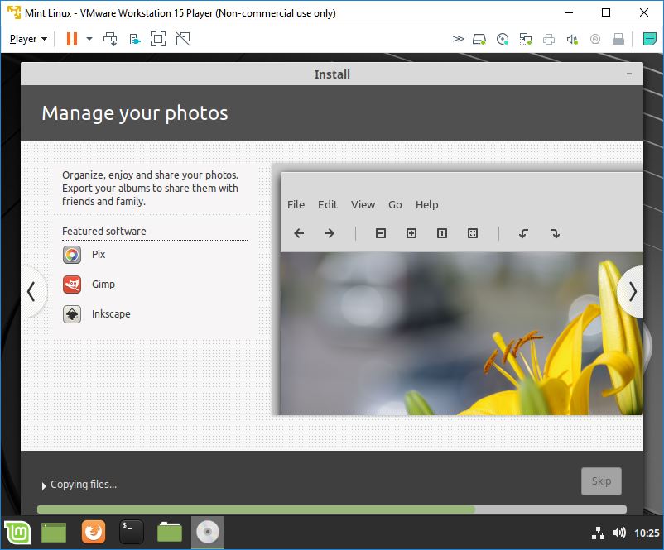Click the Featured software heading
The height and width of the screenshot is (550, 664).
(x=103, y=231)
